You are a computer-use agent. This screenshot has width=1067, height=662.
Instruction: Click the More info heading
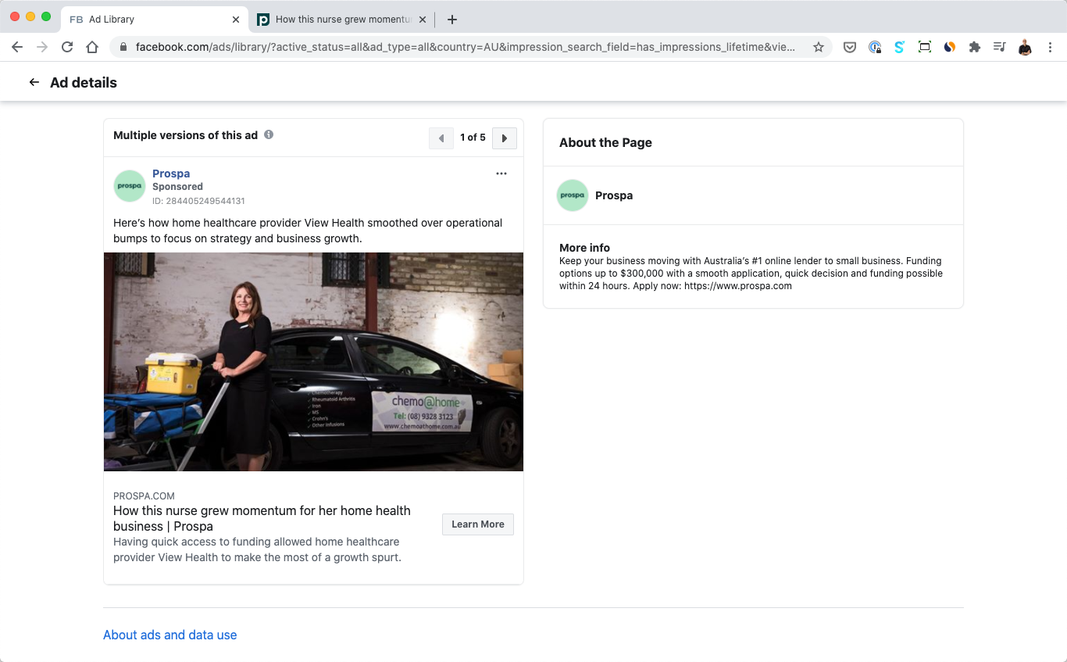click(584, 248)
